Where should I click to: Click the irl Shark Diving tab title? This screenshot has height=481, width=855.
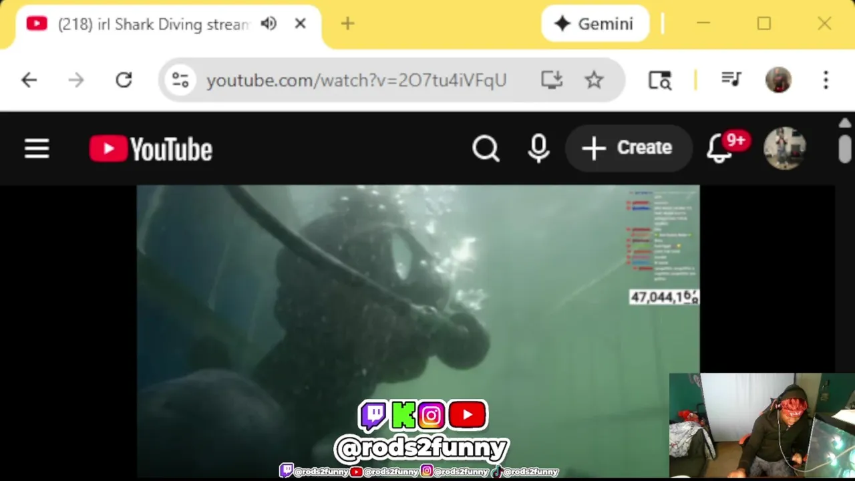pos(154,24)
